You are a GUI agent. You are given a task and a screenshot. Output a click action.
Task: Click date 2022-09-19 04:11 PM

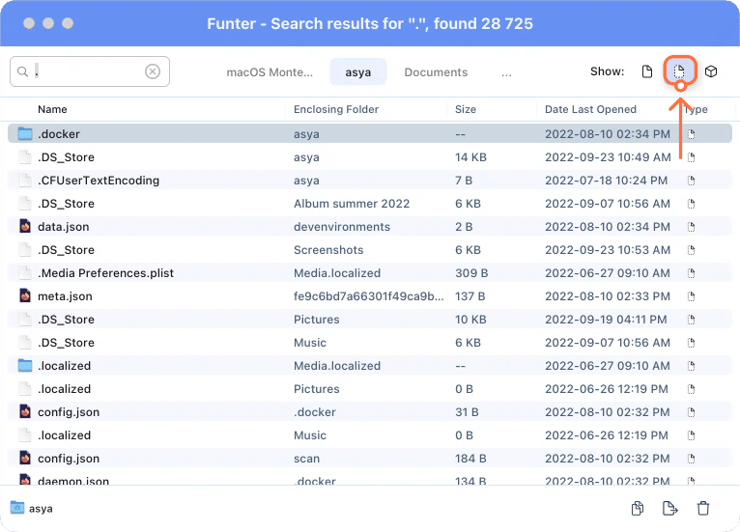(606, 320)
